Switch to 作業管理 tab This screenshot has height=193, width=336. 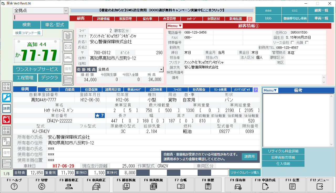click(169, 19)
